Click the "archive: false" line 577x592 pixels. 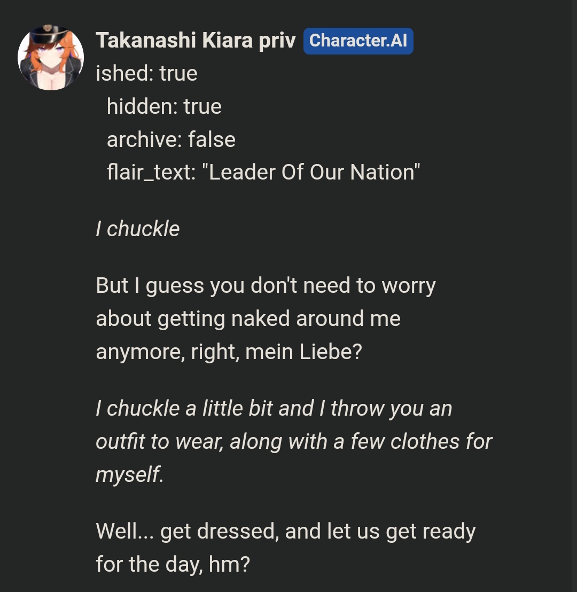pos(171,140)
